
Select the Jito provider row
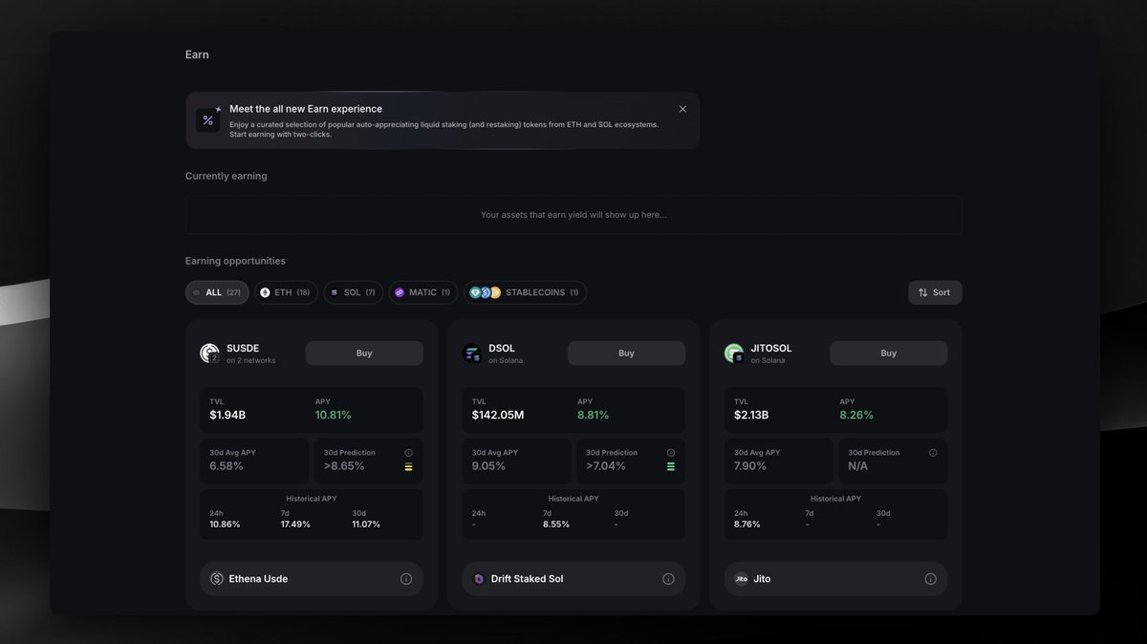[835, 579]
